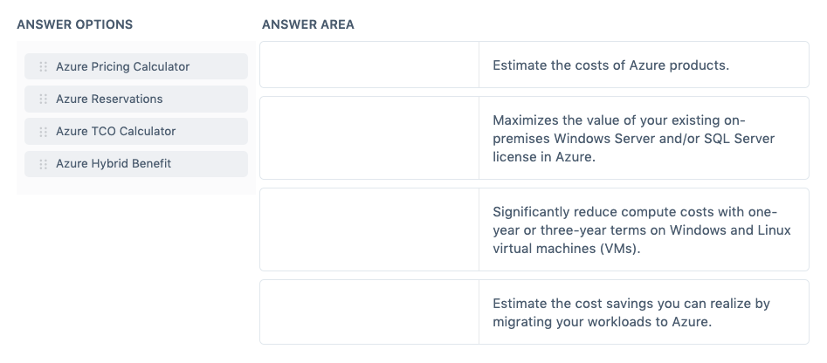Pick the Azure TCO Calculator option label
Image resolution: width=827 pixels, height=363 pixels.
[x=115, y=131]
